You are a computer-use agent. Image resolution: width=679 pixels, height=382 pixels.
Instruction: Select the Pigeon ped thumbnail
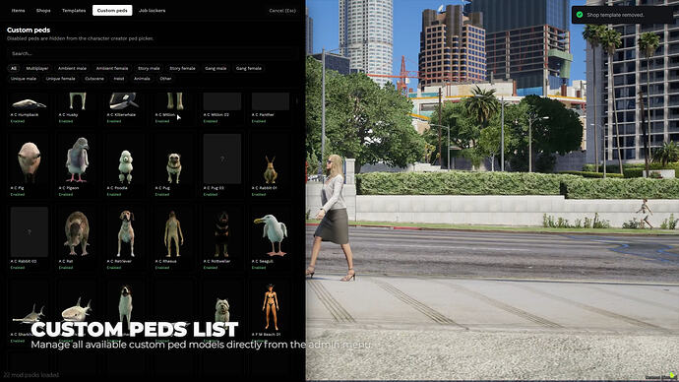point(78,159)
